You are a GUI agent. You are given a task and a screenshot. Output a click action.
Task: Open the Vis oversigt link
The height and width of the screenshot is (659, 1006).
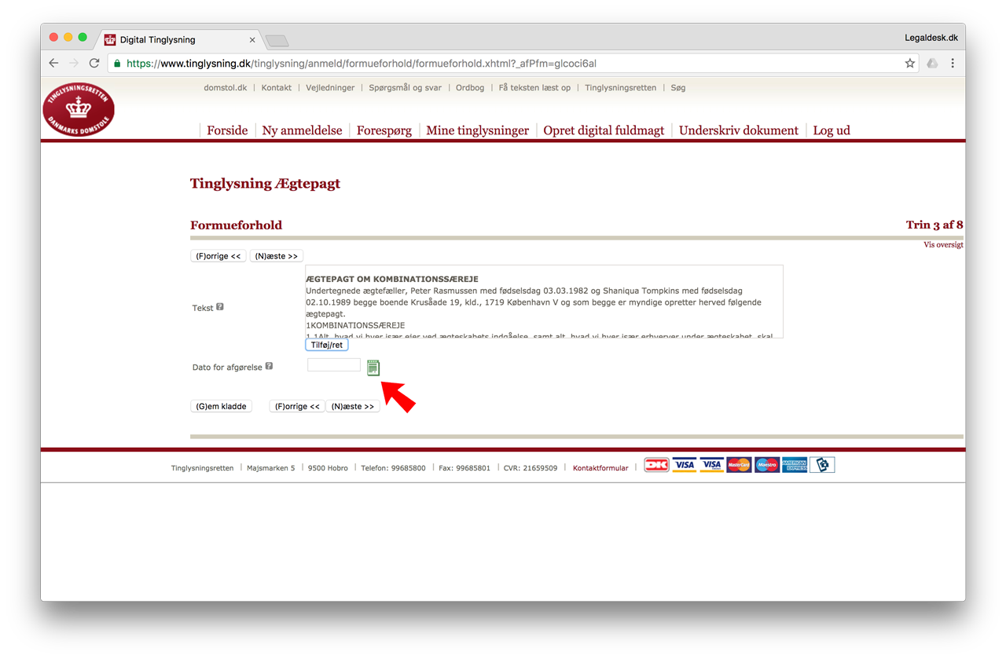(x=943, y=244)
